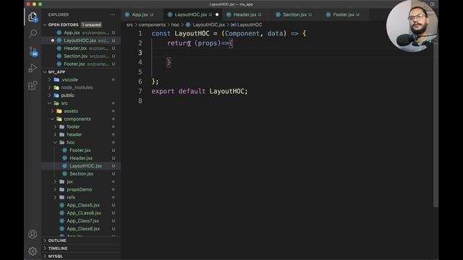Image resolution: width=463 pixels, height=260 pixels.
Task: Click the hoc breadcrumb segment
Action: (175, 25)
